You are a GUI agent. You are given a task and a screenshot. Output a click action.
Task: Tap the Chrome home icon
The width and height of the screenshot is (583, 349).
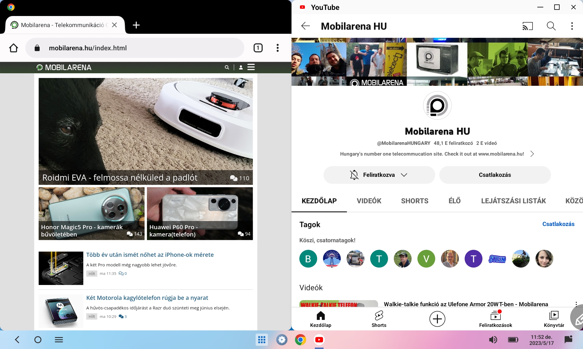[x=13, y=48]
